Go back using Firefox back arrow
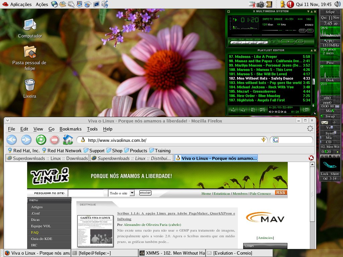343x257 pixels. click(x=12, y=140)
